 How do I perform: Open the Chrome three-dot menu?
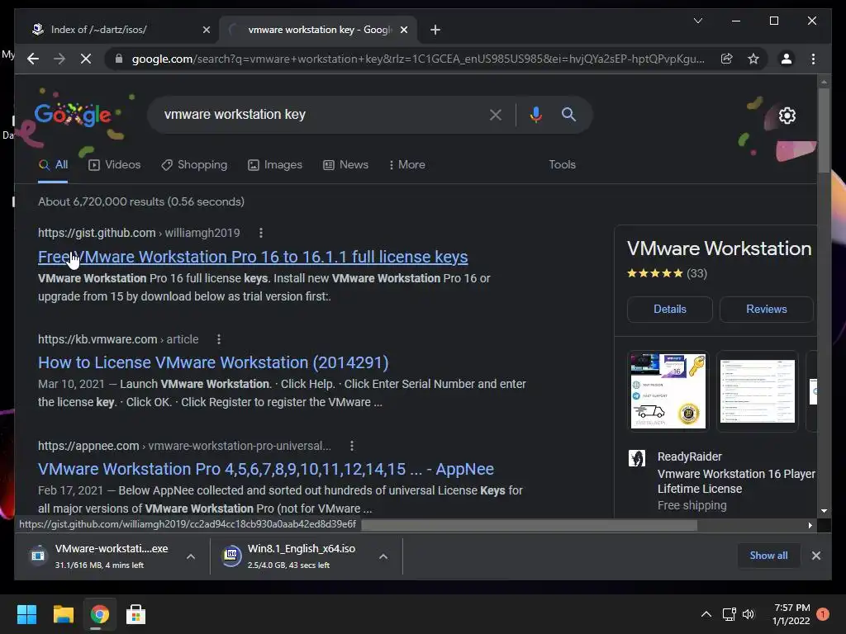click(813, 59)
